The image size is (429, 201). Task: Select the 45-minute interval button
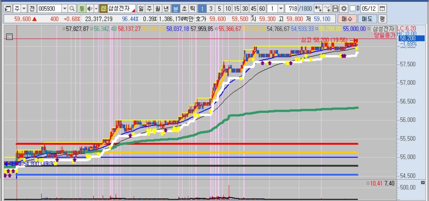pyautogui.click(x=254, y=8)
